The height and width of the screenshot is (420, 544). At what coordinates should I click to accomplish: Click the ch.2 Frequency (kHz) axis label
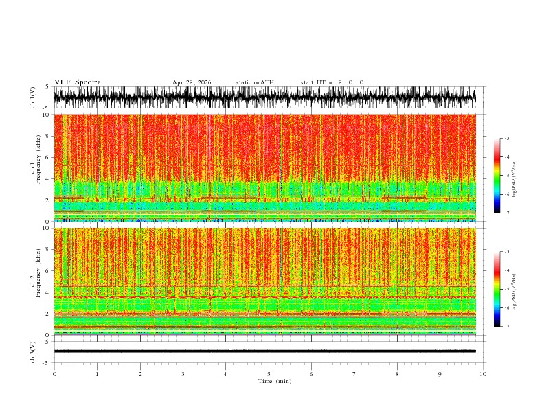pyautogui.click(x=36, y=273)
